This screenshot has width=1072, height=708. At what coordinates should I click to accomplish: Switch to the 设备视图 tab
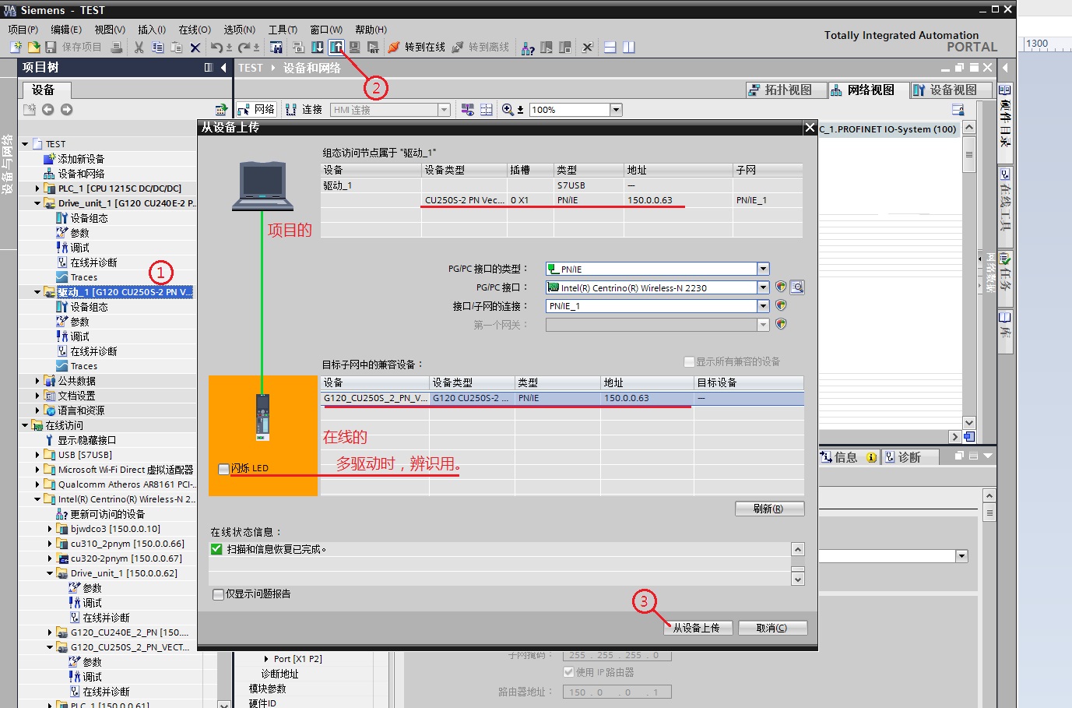pyautogui.click(x=950, y=90)
